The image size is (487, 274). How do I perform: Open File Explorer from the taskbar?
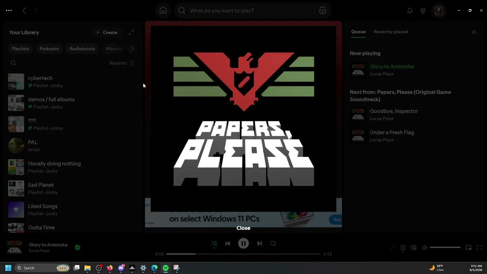pos(88,268)
